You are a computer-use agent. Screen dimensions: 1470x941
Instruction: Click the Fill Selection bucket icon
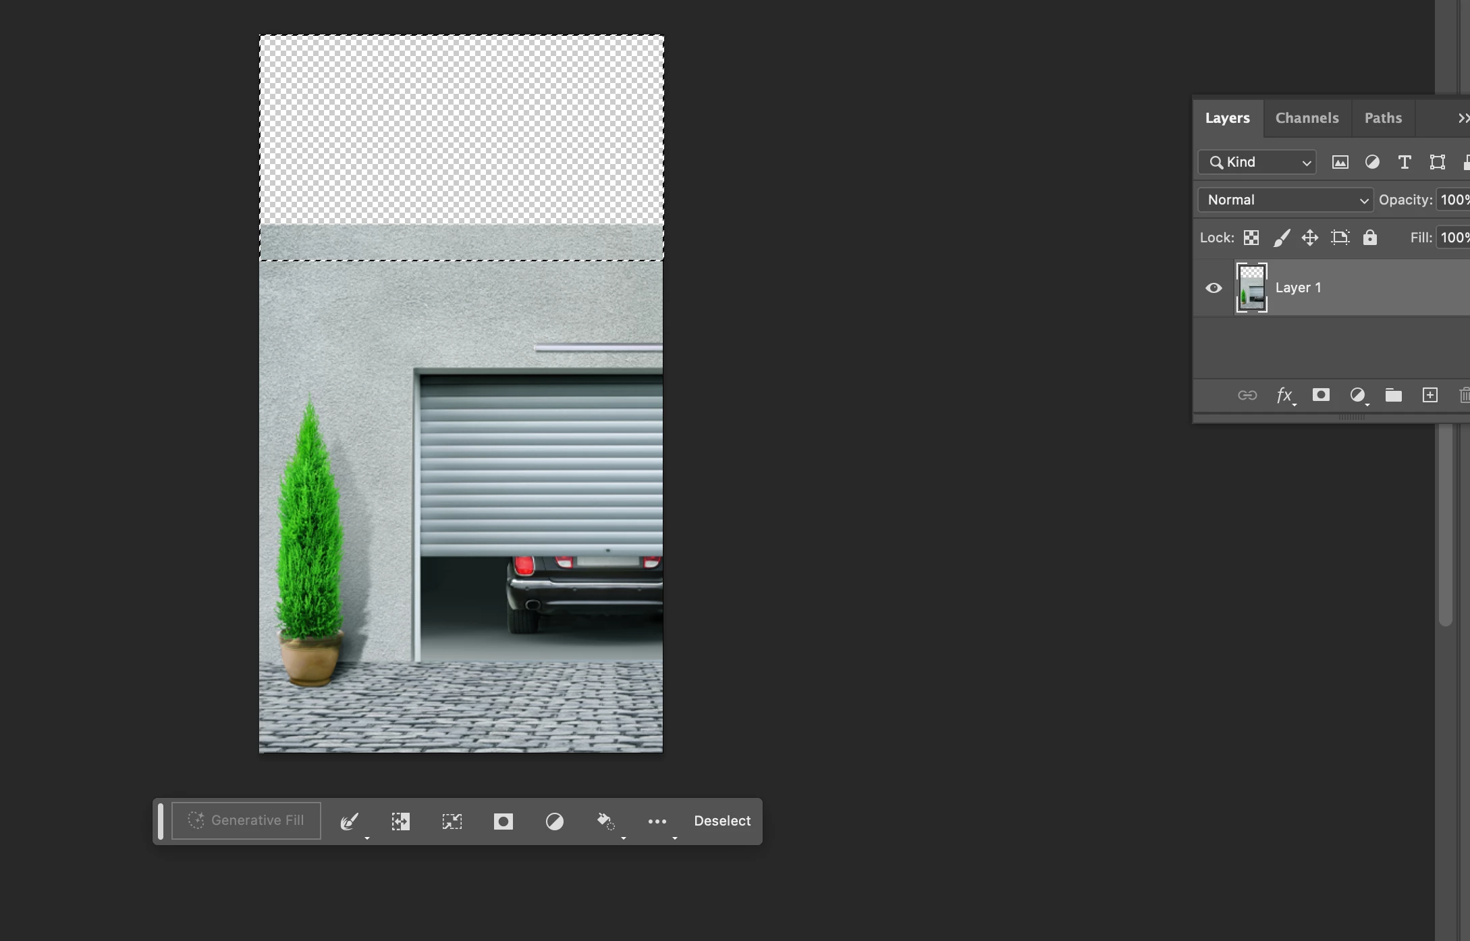[605, 821]
